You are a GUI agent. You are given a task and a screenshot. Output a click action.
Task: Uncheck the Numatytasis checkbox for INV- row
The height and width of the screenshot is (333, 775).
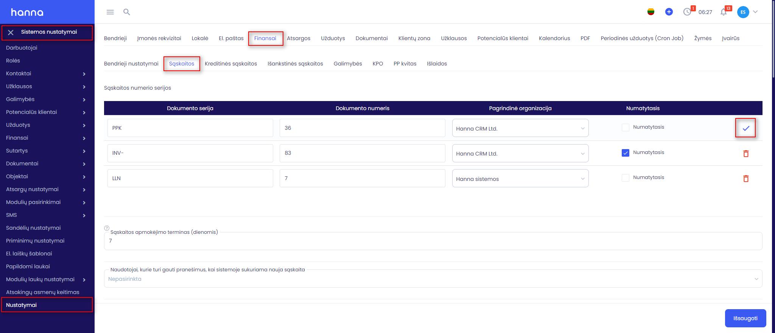[x=626, y=153]
